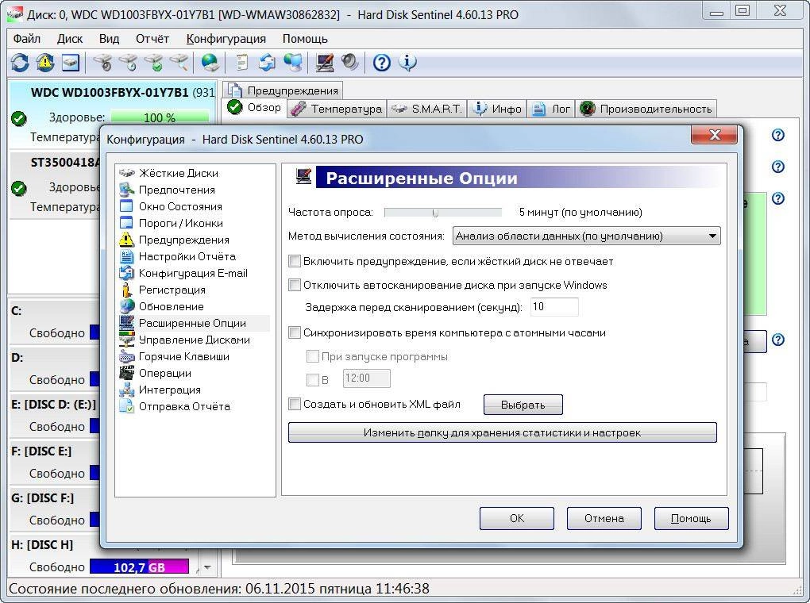This screenshot has height=603, width=810.
Task: Click the globe with monitor toolbar icon
Action: [293, 63]
